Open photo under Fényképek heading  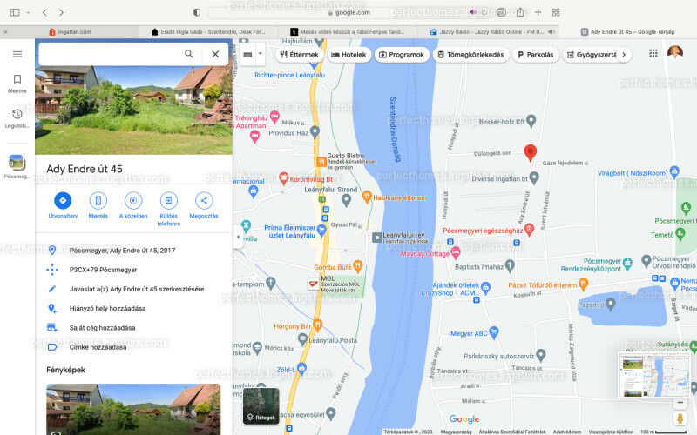tap(133, 409)
